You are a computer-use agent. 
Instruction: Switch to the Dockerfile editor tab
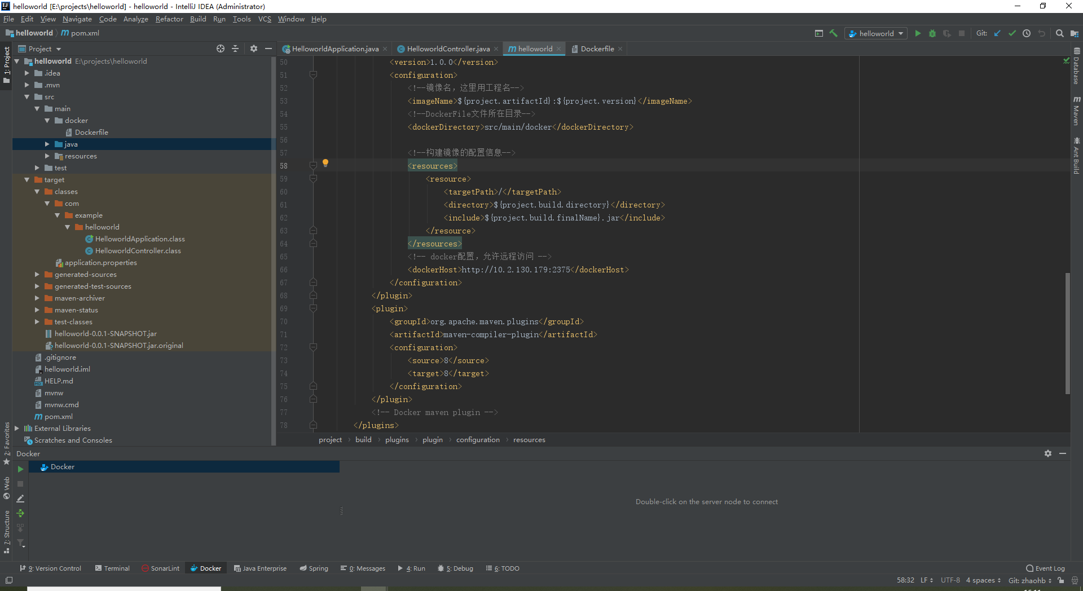(x=597, y=49)
